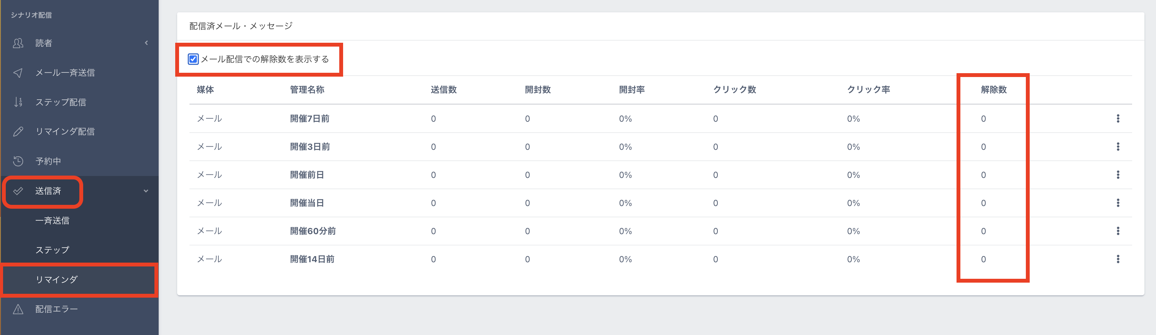Click the pencil icon beside リマインダ配信

pyautogui.click(x=18, y=131)
